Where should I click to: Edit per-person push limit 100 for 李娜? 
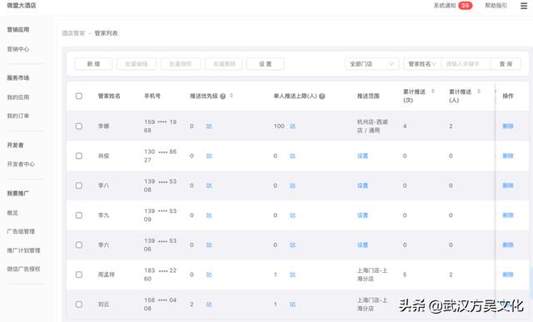(292, 126)
